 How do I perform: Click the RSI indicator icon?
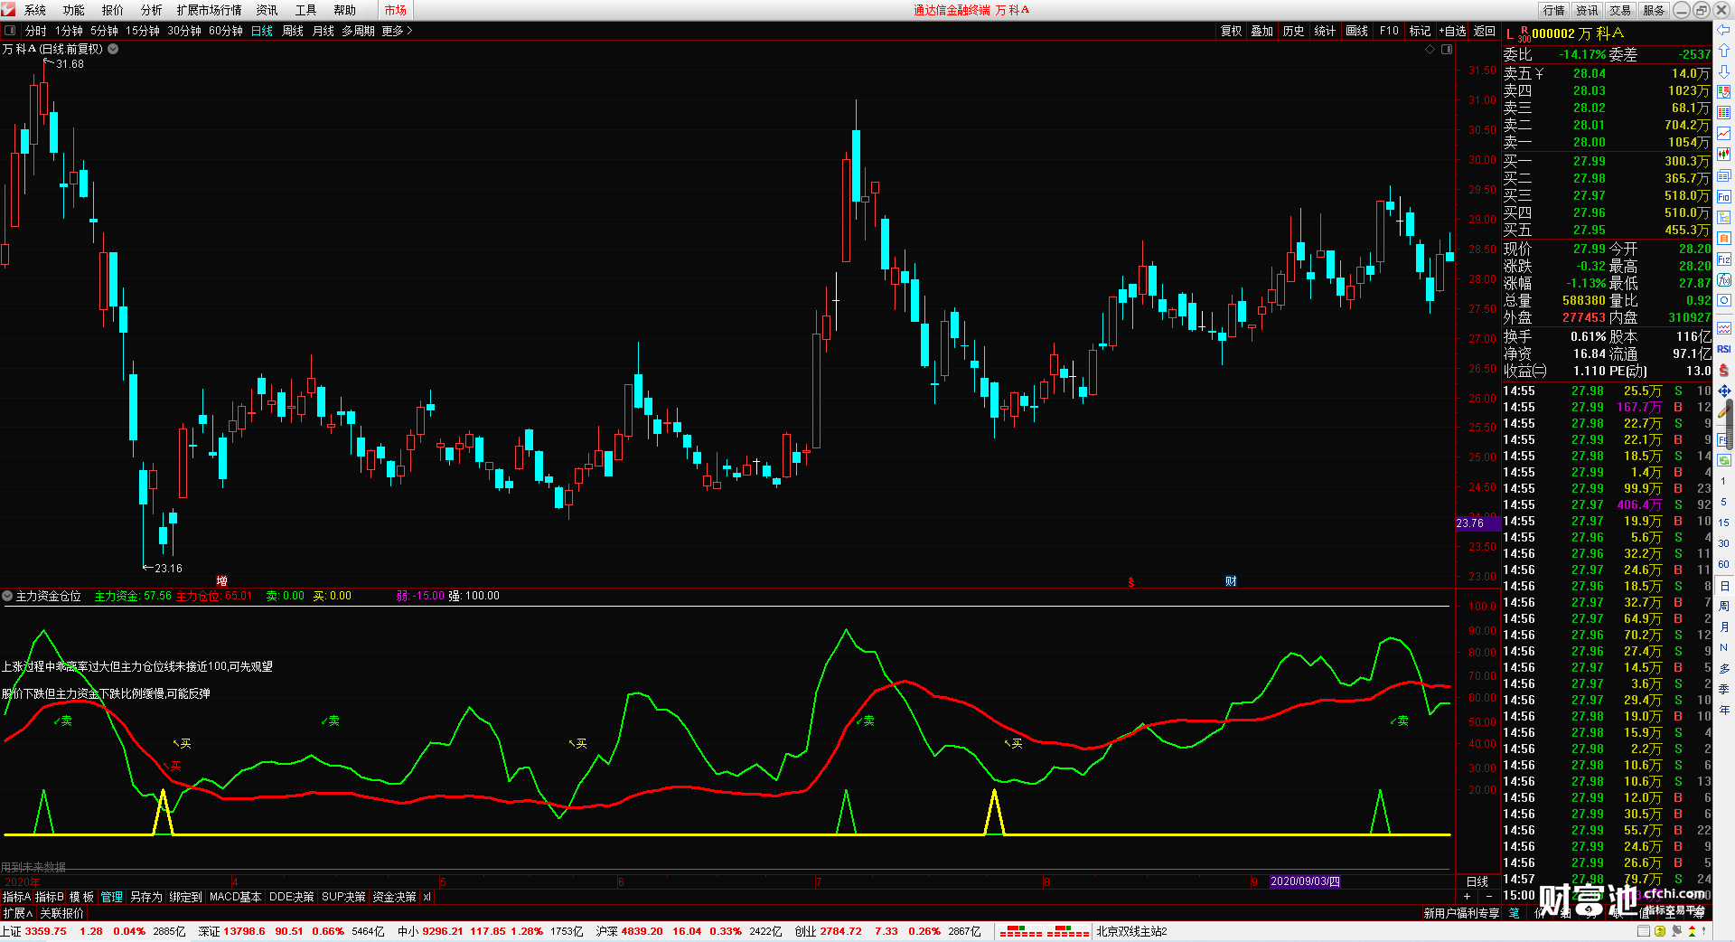pyautogui.click(x=1724, y=349)
